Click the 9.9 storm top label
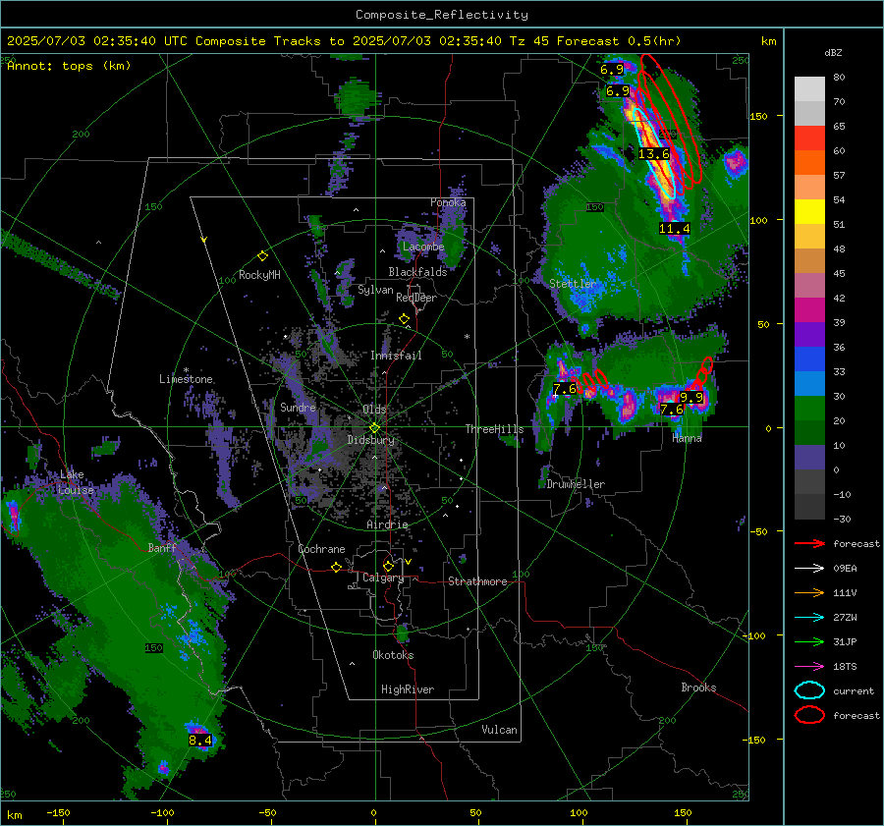 pos(691,398)
